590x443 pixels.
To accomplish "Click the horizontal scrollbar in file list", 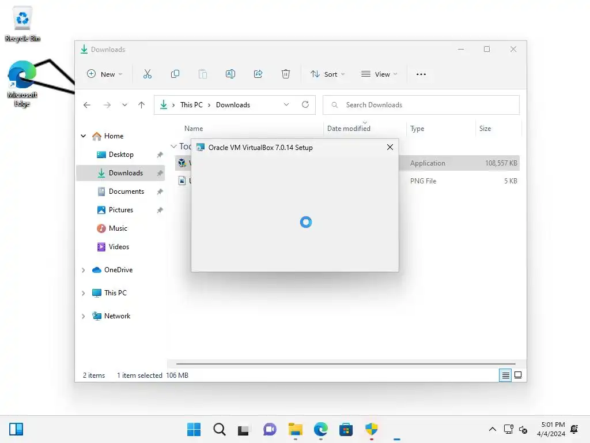I will point(346,364).
